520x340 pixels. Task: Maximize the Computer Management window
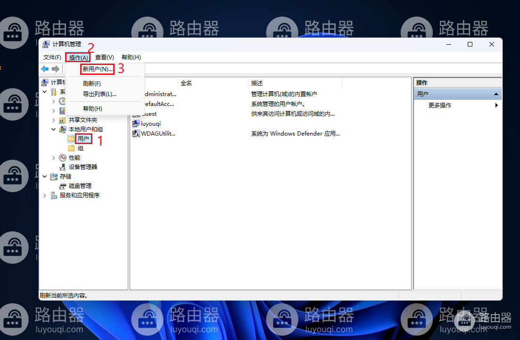(x=470, y=44)
